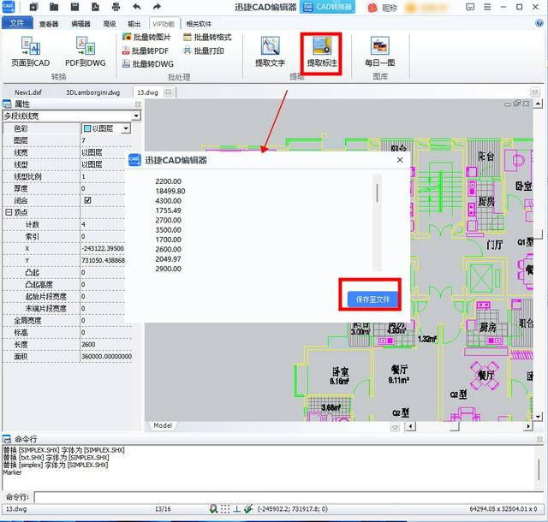Close the 属性 properties panel
Screen dimensions: 548x522
[x=138, y=104]
